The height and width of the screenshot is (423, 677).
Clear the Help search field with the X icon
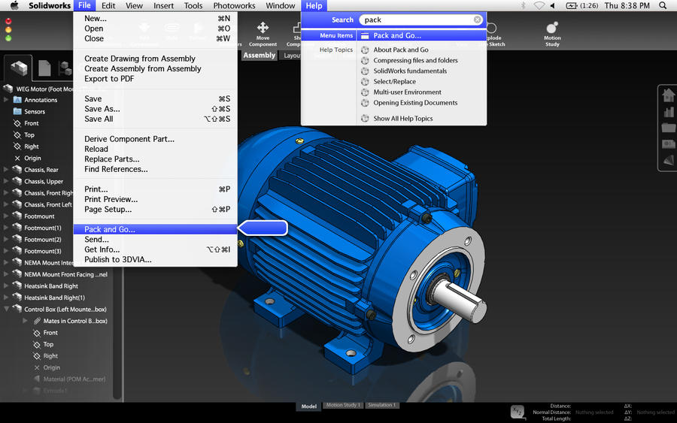point(477,20)
